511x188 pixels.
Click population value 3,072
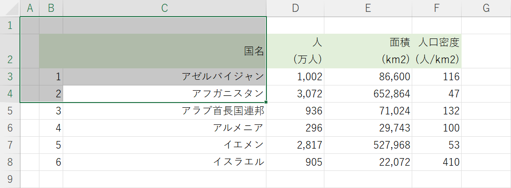click(x=295, y=94)
